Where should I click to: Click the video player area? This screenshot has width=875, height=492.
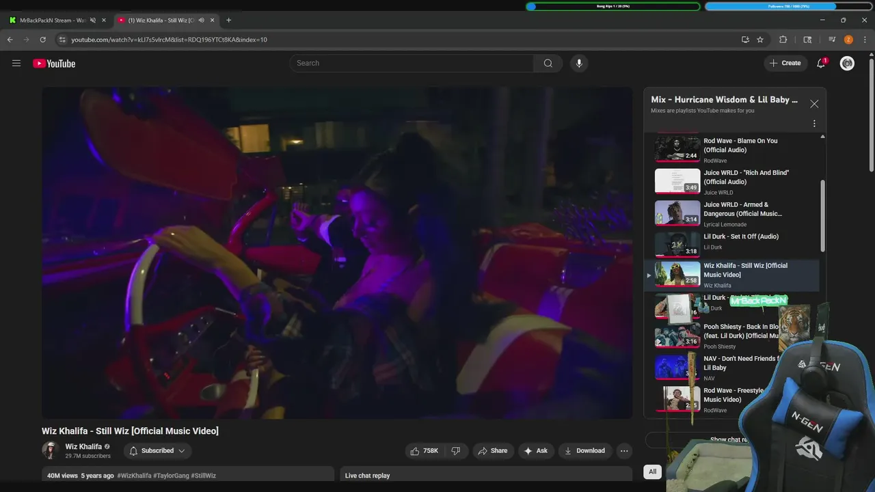point(337,253)
